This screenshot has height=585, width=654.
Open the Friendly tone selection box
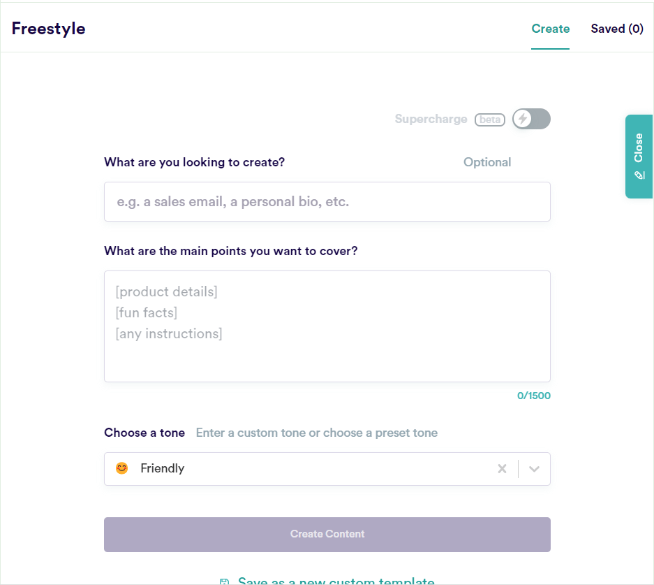(x=300, y=469)
